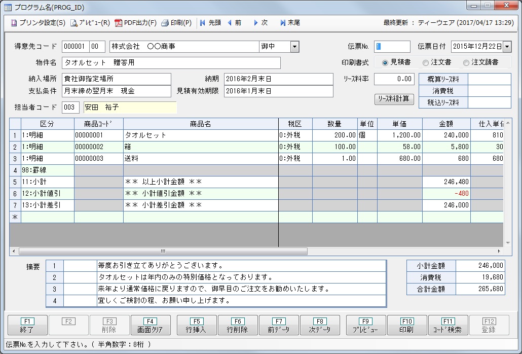Click the grid's horizontal scrollbar thumb
Image resolution: width=522 pixels, height=354 pixels.
pyautogui.click(x=163, y=251)
